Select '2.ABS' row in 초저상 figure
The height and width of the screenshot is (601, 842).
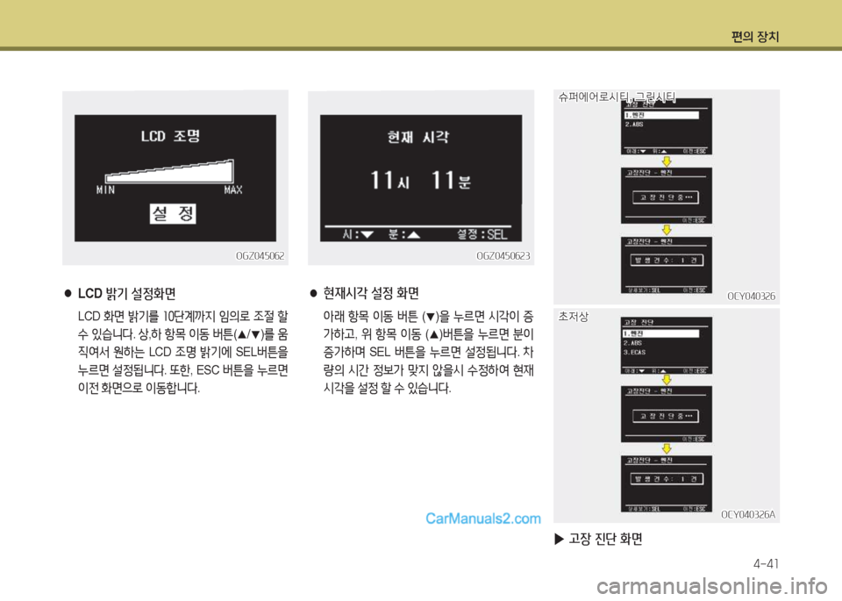point(633,343)
